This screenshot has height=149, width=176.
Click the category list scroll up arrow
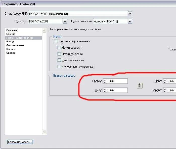(x=44, y=31)
